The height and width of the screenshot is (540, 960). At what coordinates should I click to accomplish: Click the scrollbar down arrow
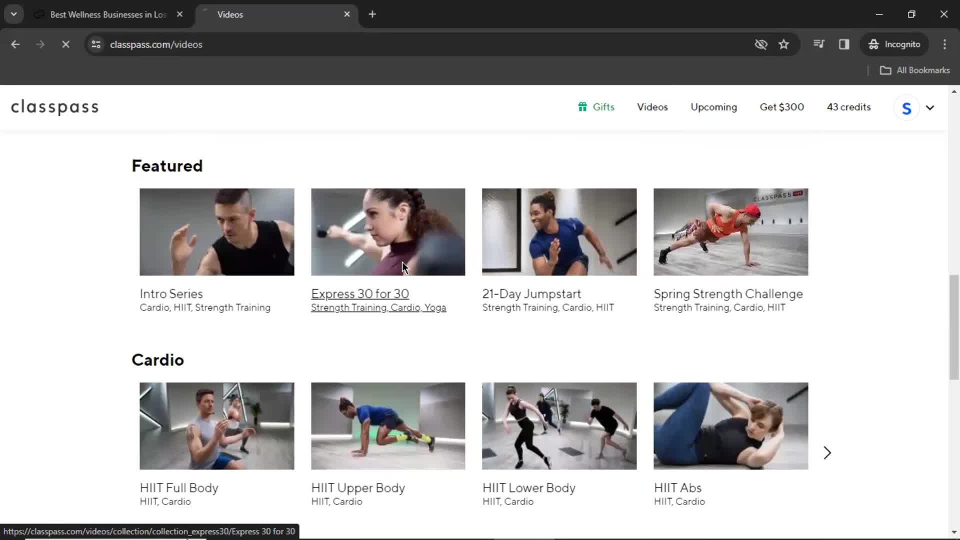click(954, 532)
